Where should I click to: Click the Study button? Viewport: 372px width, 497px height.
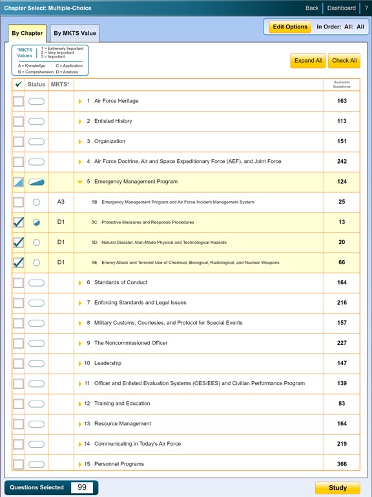coord(338,488)
